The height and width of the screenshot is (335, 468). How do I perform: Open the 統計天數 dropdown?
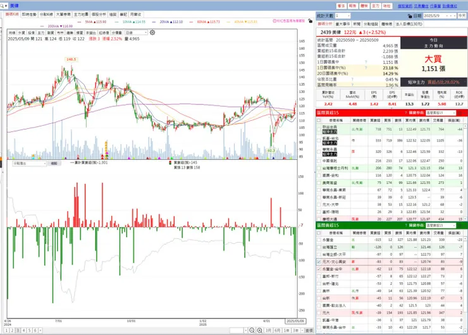(x=343, y=16)
